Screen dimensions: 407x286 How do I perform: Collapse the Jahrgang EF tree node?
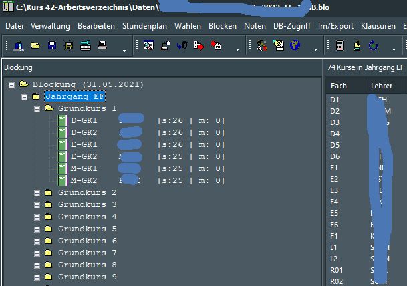pos(25,96)
